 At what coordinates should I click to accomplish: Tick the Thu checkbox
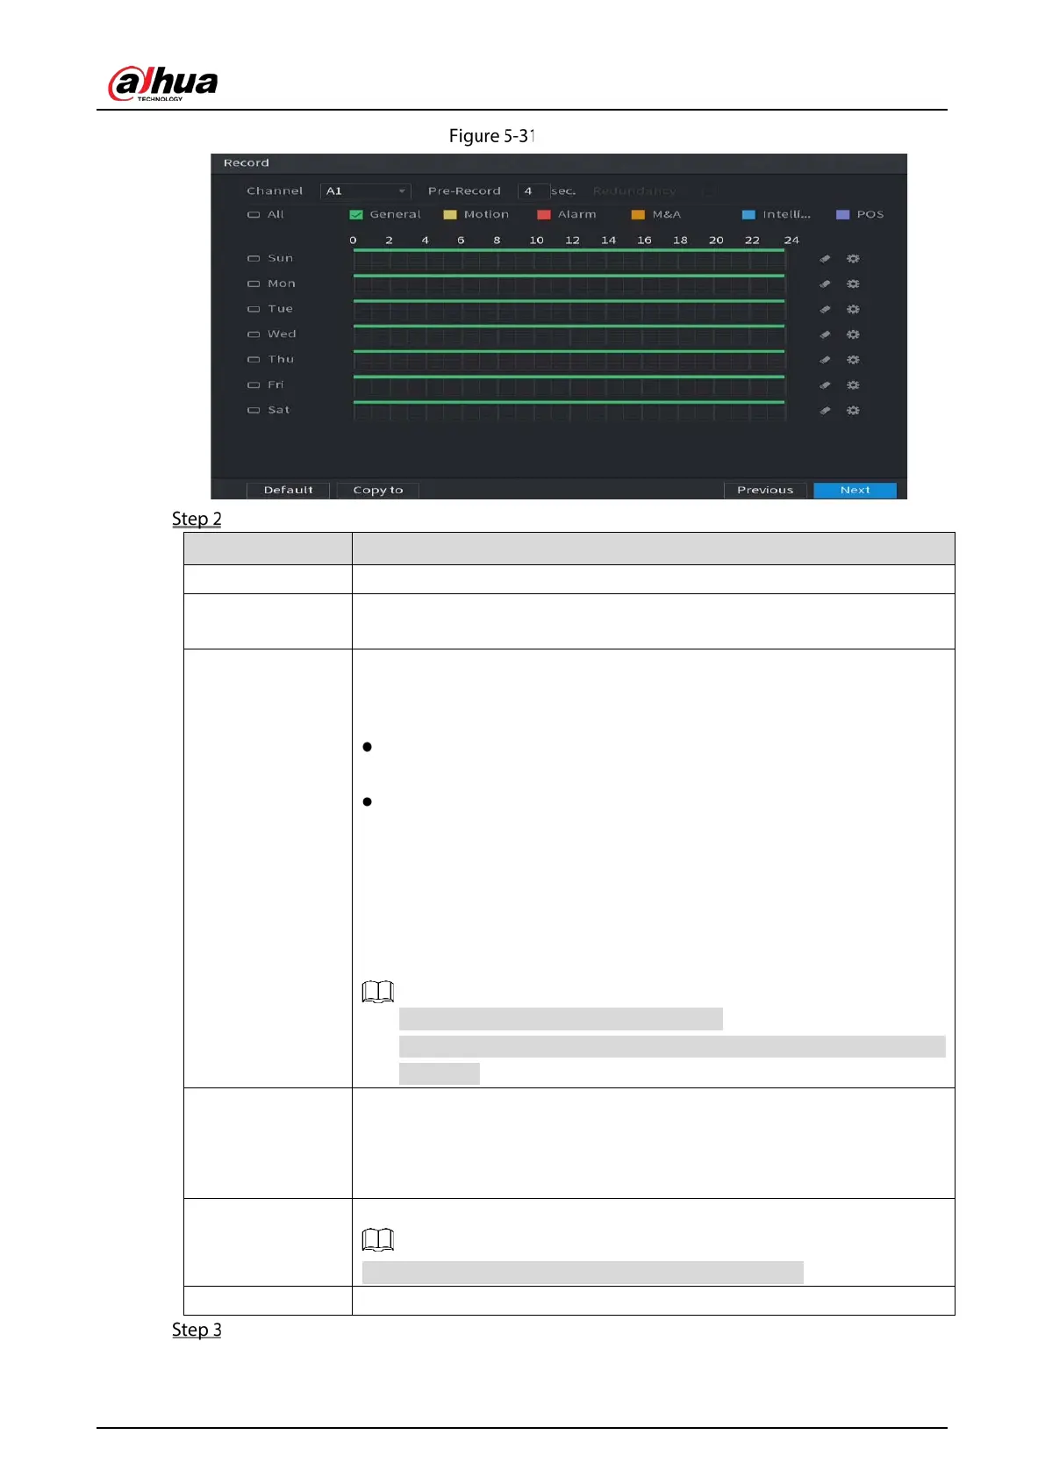(x=254, y=360)
